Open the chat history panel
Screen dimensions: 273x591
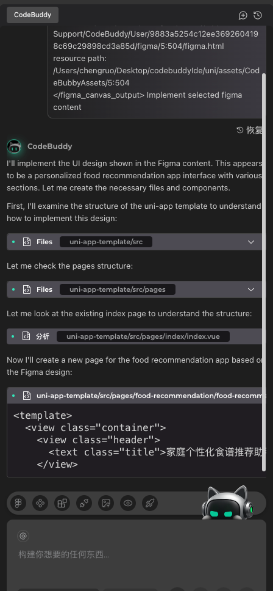tap(258, 15)
